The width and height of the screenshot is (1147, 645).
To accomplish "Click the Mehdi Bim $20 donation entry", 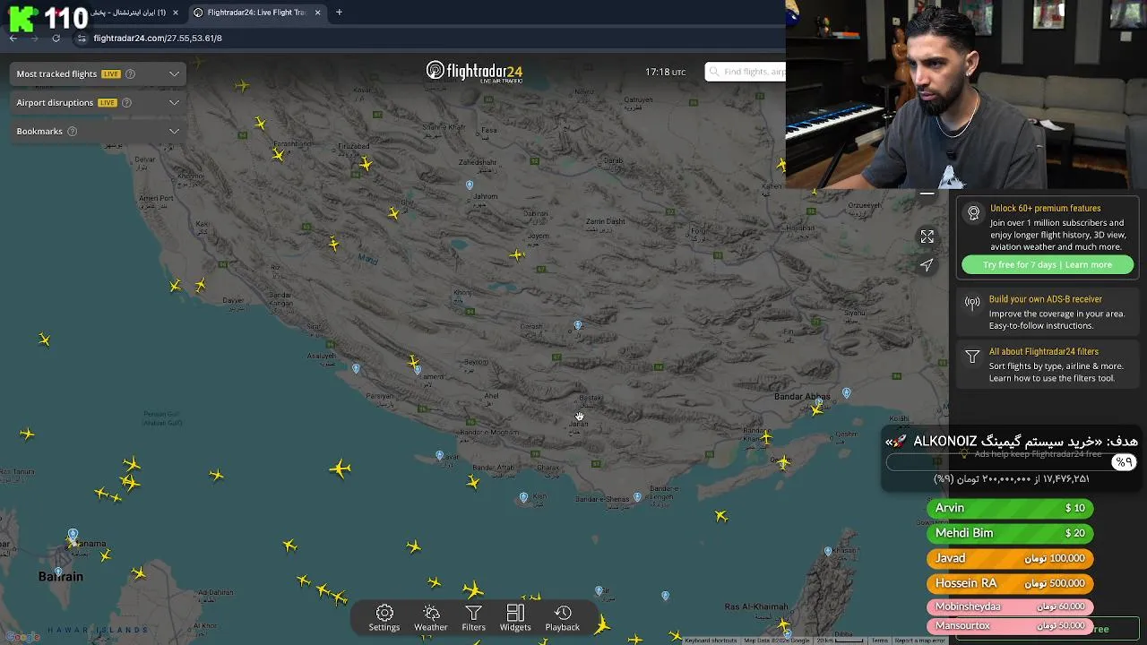I will click(x=1010, y=533).
